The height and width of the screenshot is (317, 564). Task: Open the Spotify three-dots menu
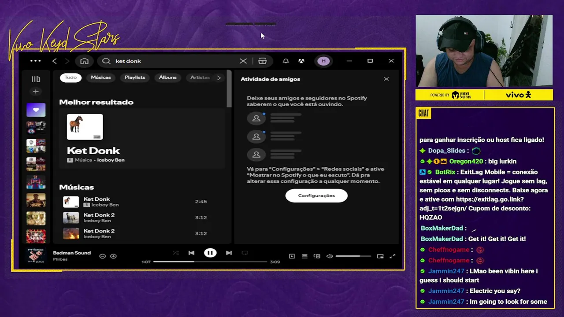coord(36,61)
